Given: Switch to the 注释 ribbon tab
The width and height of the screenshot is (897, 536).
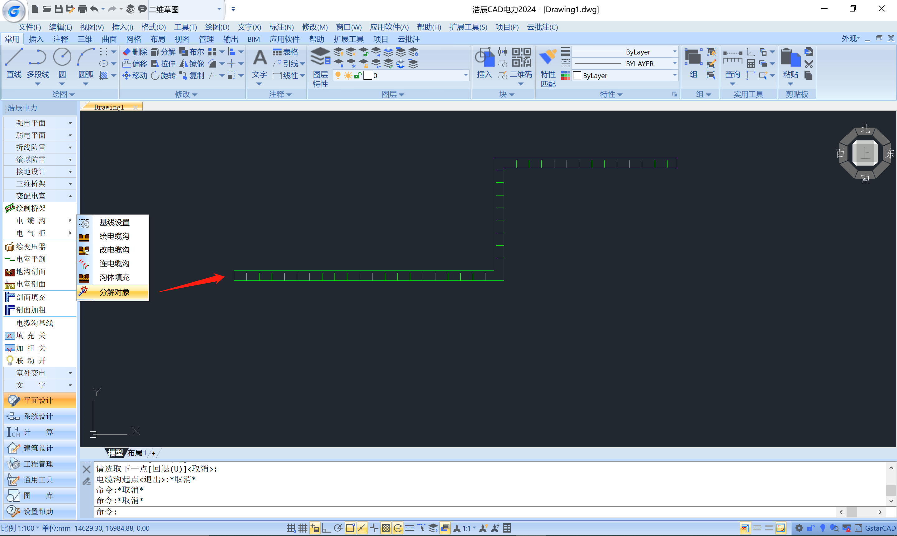Looking at the screenshot, I should 60,39.
